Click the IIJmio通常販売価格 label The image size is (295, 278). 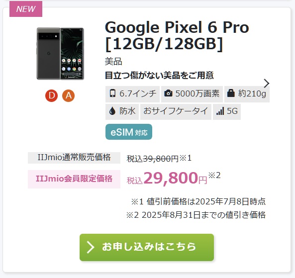[74, 158]
